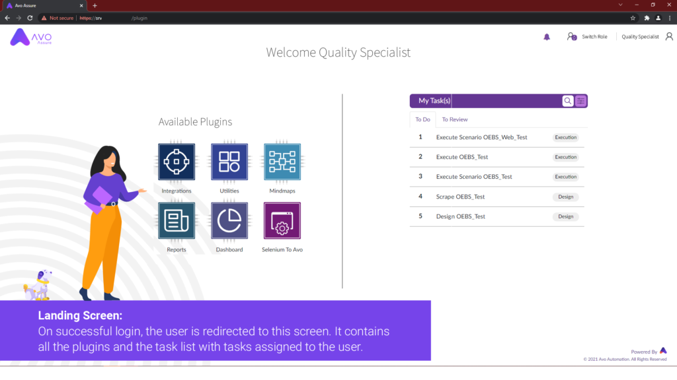
Task: Open the Mindmaps plugin
Action: point(282,161)
